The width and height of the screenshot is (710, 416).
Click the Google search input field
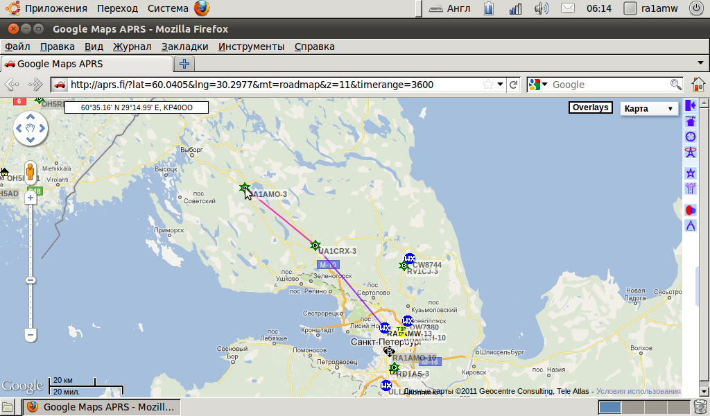[608, 85]
